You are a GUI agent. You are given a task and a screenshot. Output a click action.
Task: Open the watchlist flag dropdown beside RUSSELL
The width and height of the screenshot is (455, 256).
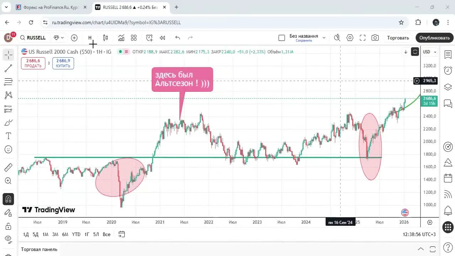tap(58, 38)
